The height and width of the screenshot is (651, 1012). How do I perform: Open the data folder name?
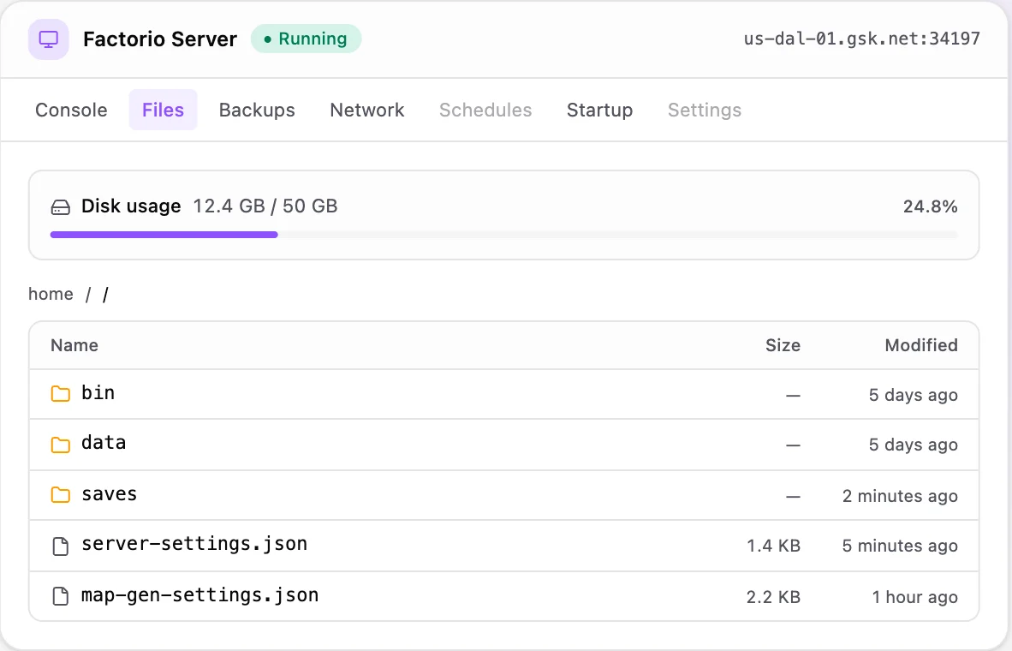click(x=104, y=443)
